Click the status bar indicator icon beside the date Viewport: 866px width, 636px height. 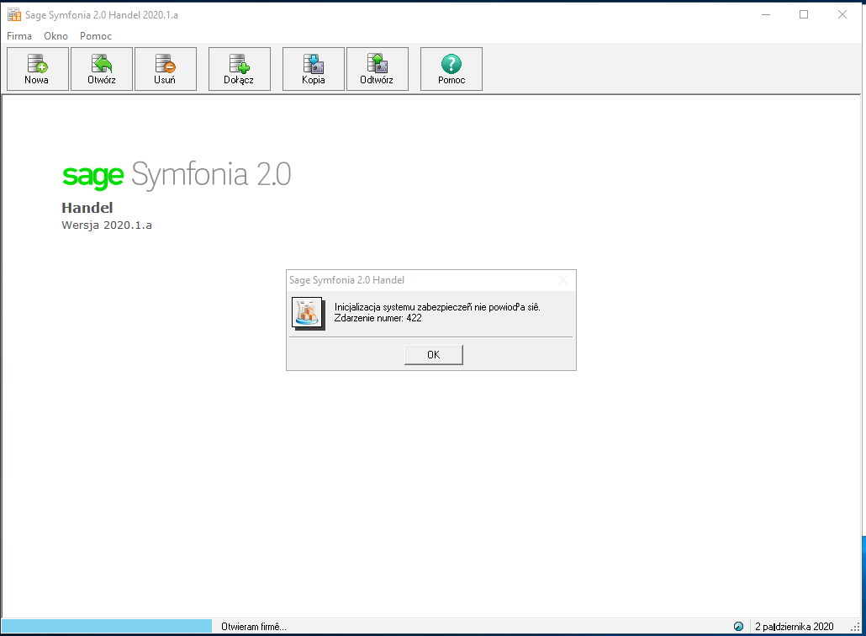[738, 626]
